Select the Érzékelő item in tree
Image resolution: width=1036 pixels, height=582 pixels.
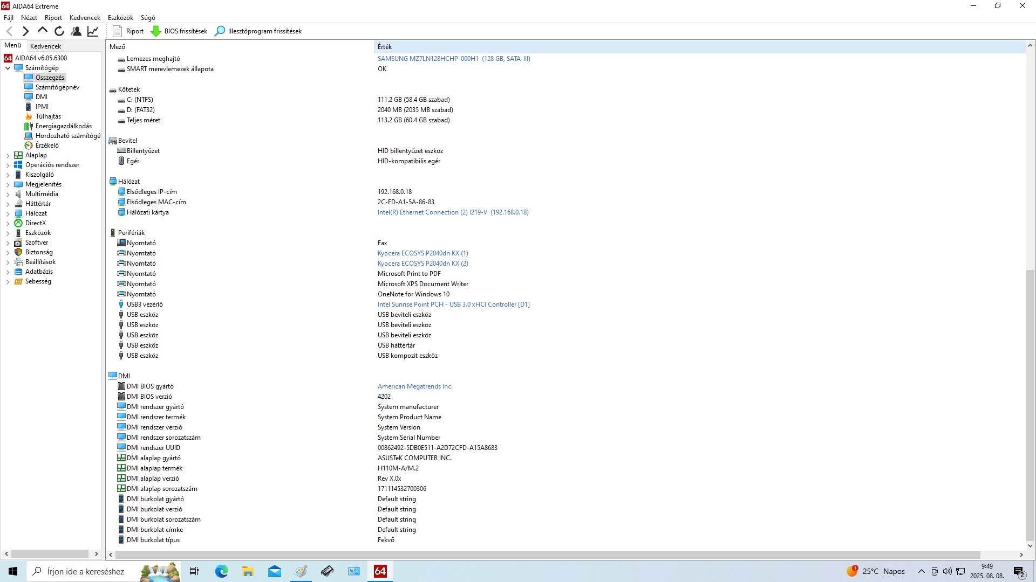tap(47, 145)
